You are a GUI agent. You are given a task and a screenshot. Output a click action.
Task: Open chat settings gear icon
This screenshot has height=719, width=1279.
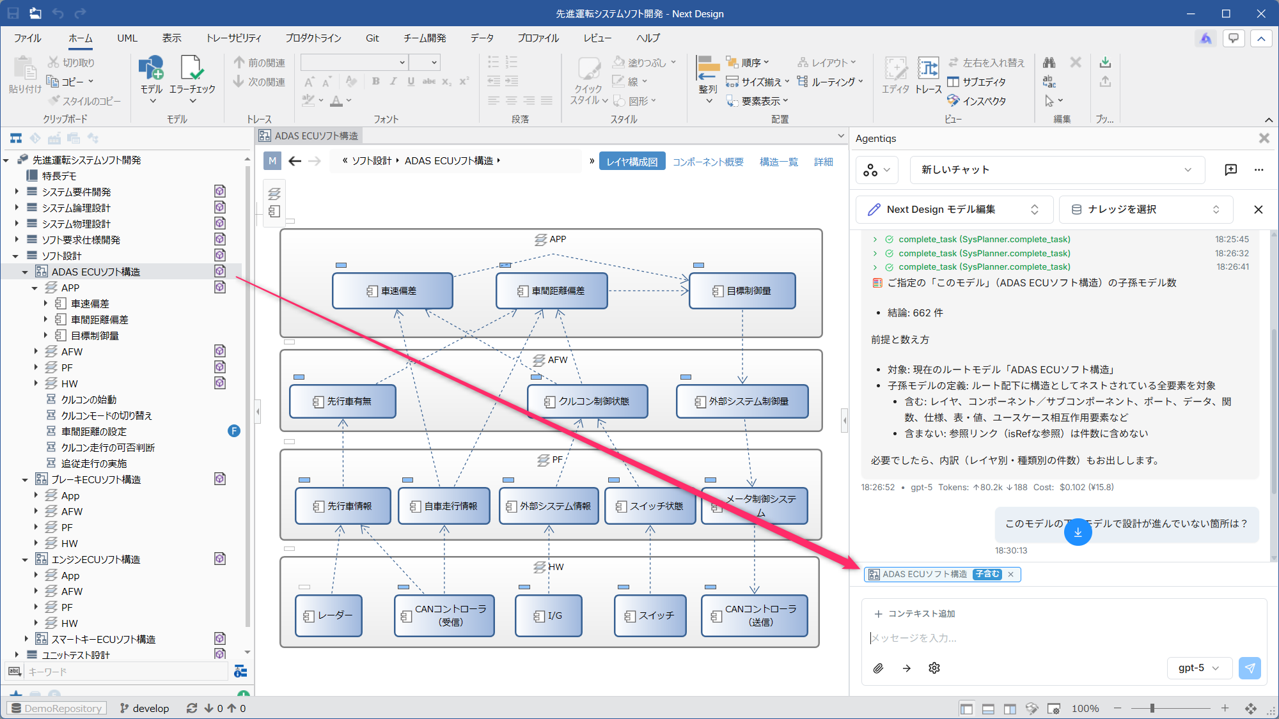click(934, 668)
